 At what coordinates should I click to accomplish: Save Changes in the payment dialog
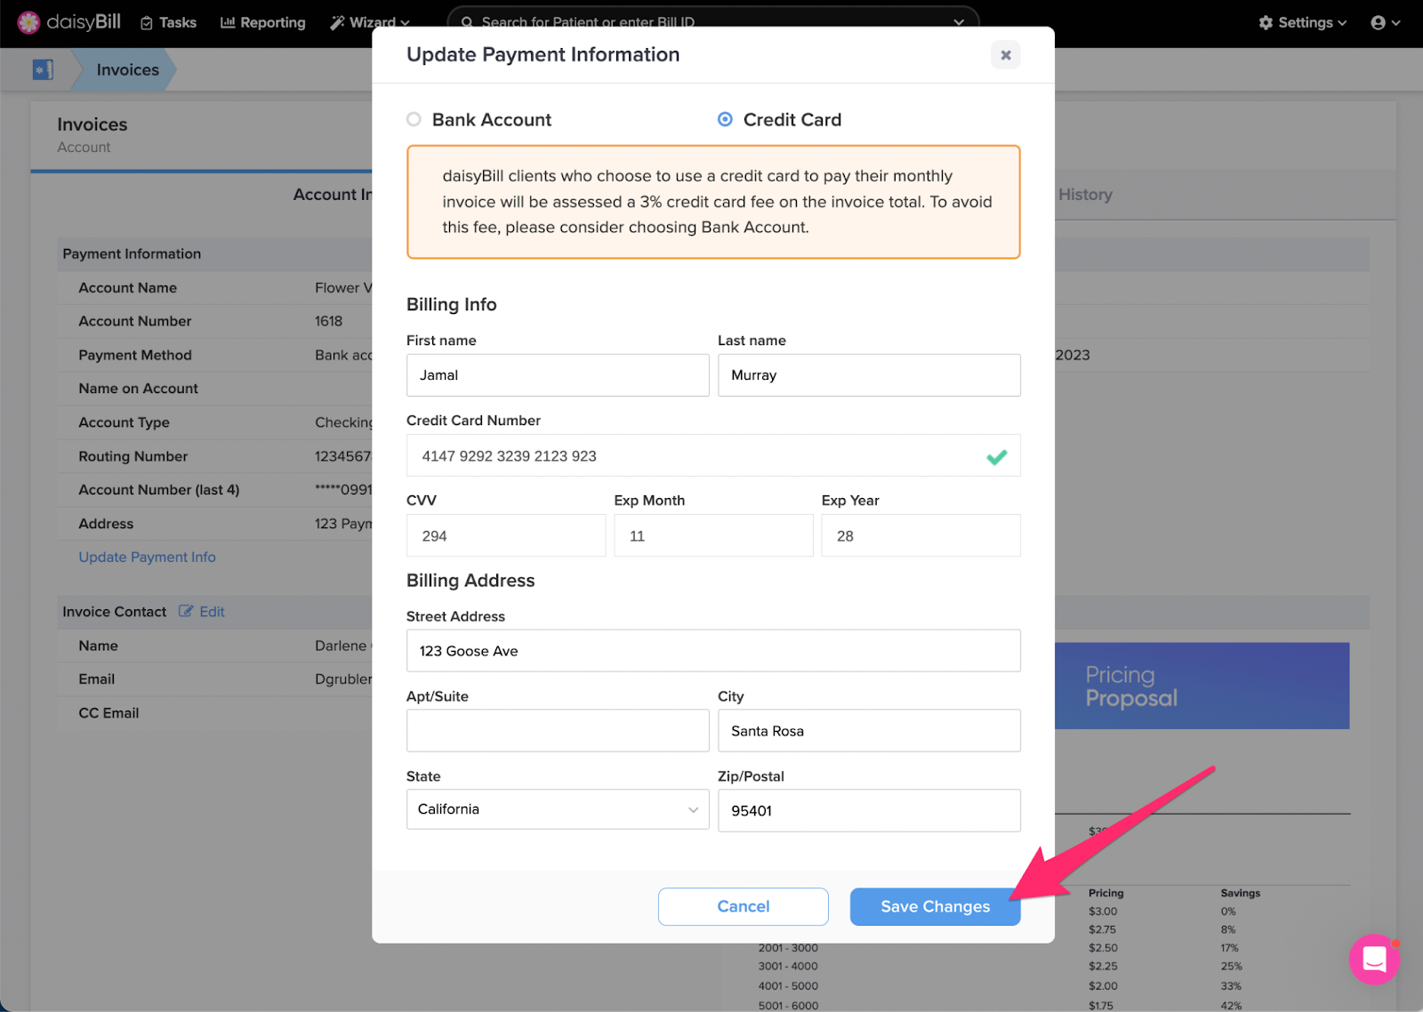click(x=934, y=906)
